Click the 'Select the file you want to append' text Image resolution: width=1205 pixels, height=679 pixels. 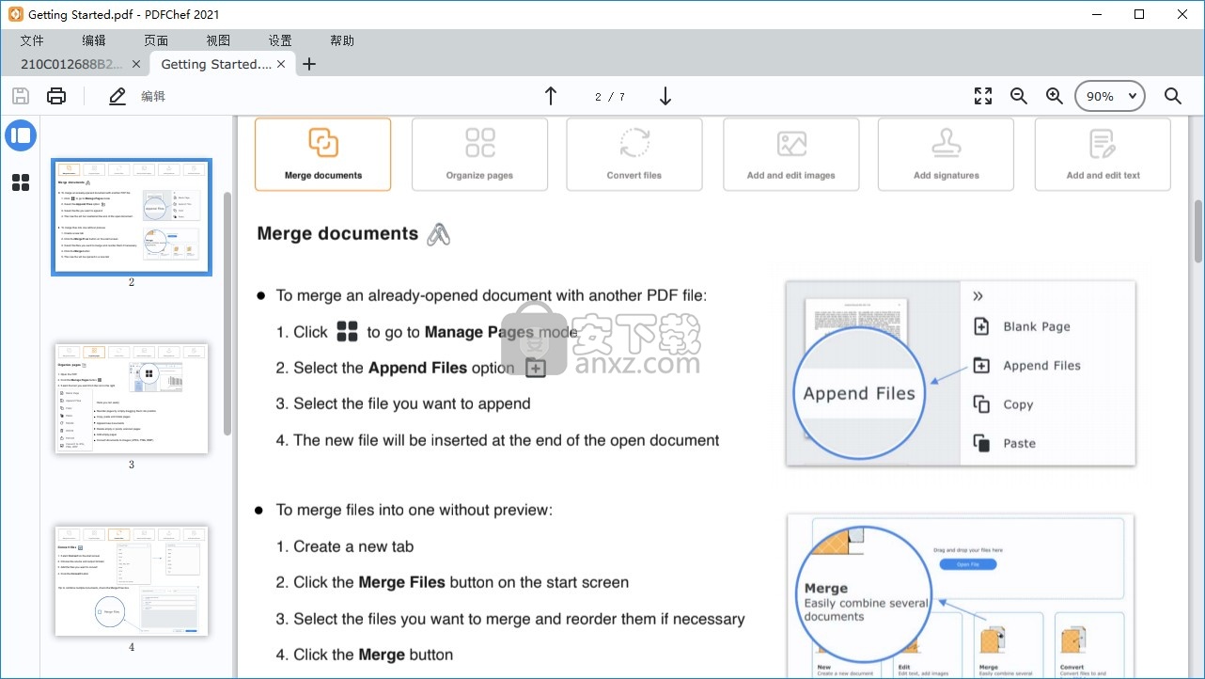pos(412,403)
